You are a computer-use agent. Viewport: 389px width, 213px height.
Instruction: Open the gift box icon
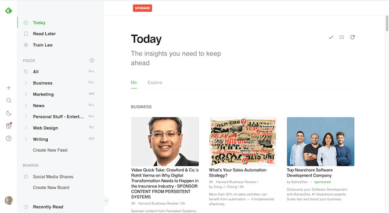click(9, 126)
